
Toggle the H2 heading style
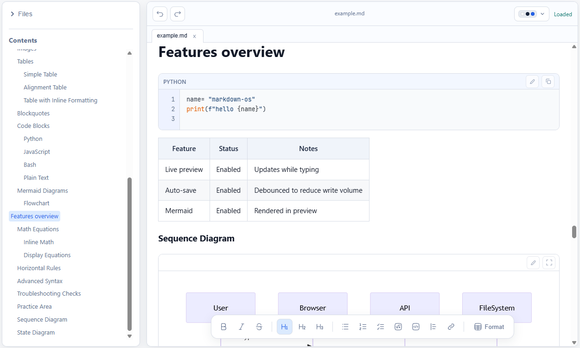coord(302,327)
